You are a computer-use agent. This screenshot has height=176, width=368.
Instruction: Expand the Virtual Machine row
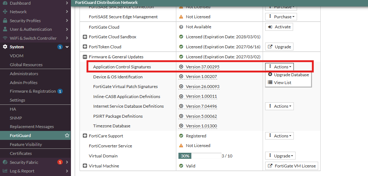pyautogui.click(x=85, y=166)
